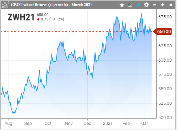Click the Oct label on time axis

point(48,124)
